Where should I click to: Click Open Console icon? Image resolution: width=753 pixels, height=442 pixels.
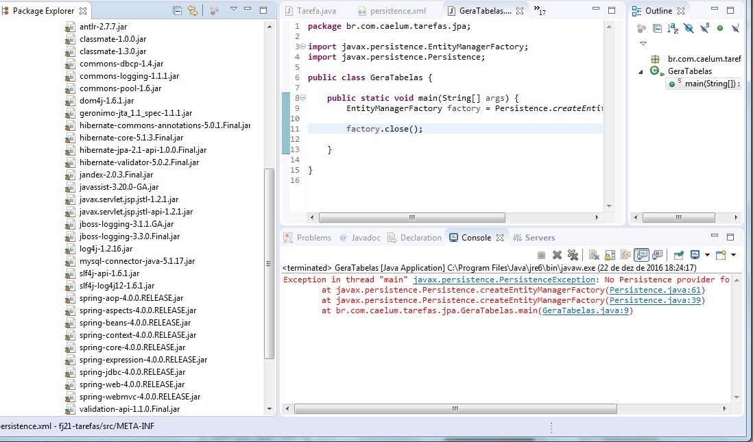pos(721,255)
